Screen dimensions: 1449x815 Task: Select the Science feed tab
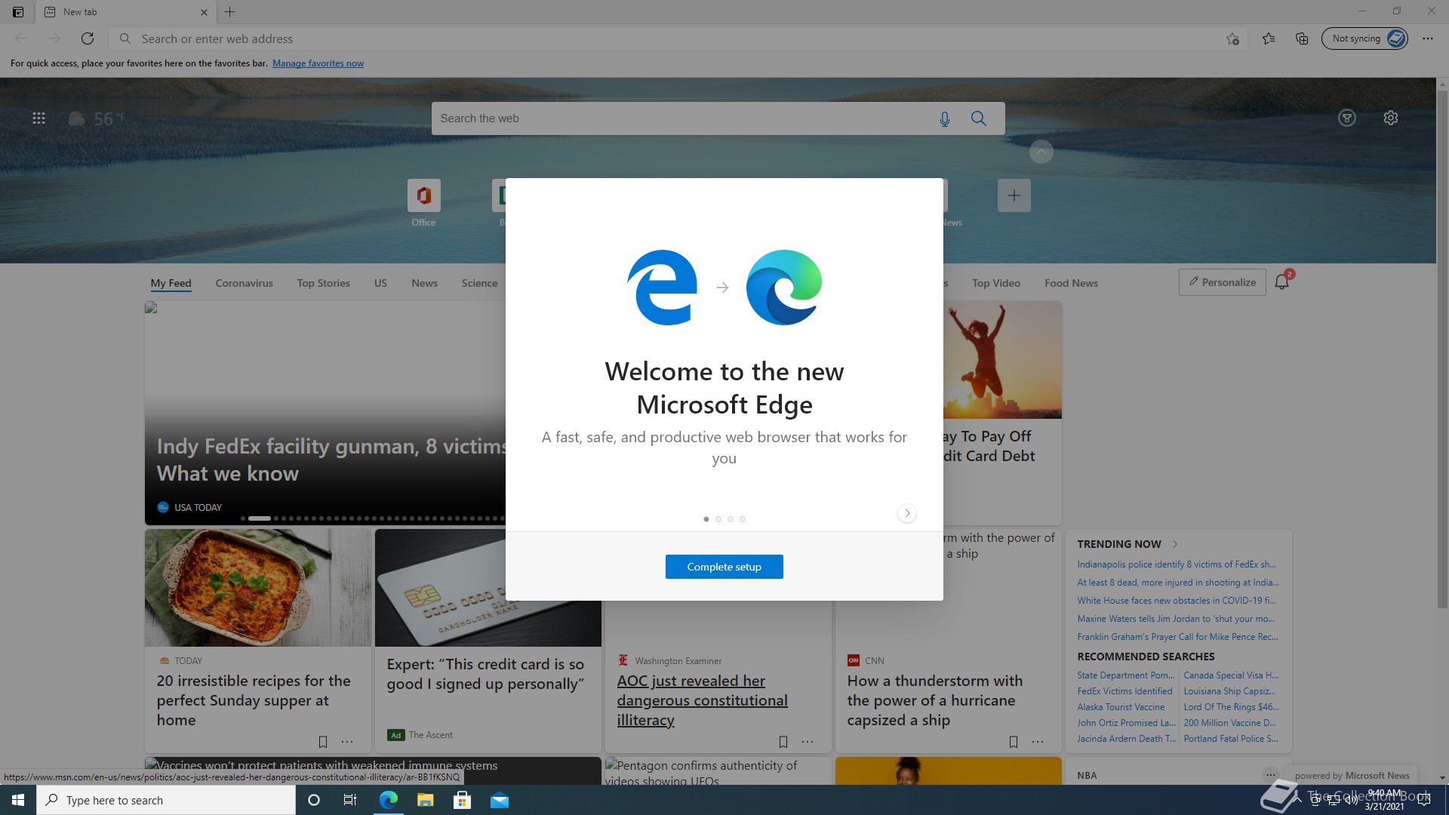479,283
